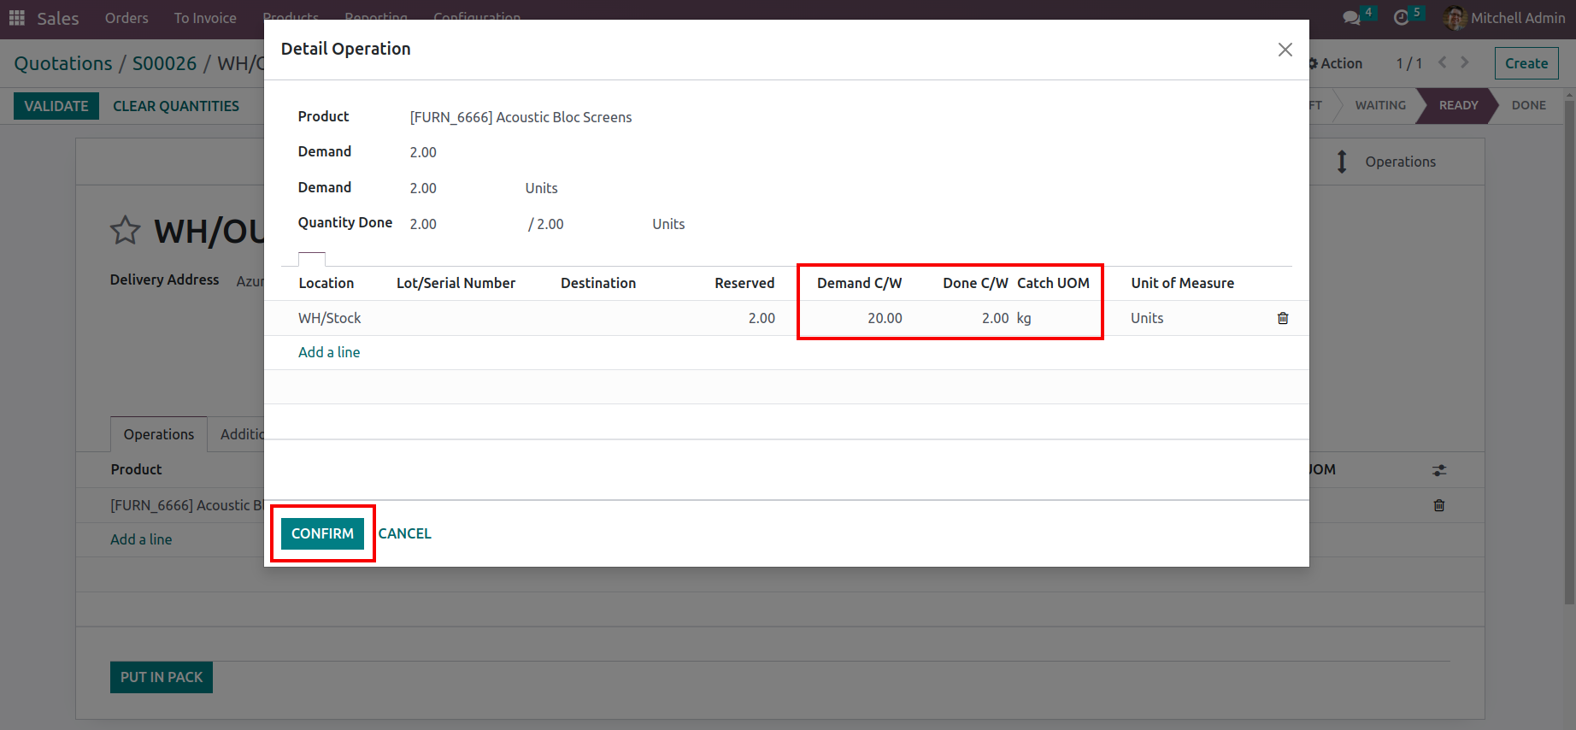Open the activities clock icon

pyautogui.click(x=1401, y=18)
